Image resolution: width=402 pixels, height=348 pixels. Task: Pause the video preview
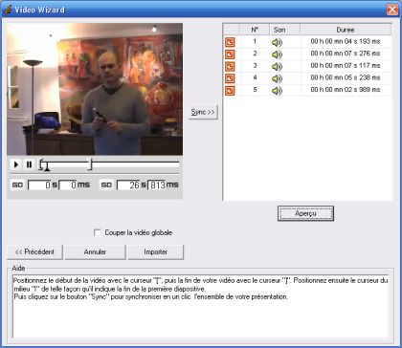point(29,164)
